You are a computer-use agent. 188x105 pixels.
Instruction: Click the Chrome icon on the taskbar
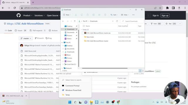(x=118, y=102)
